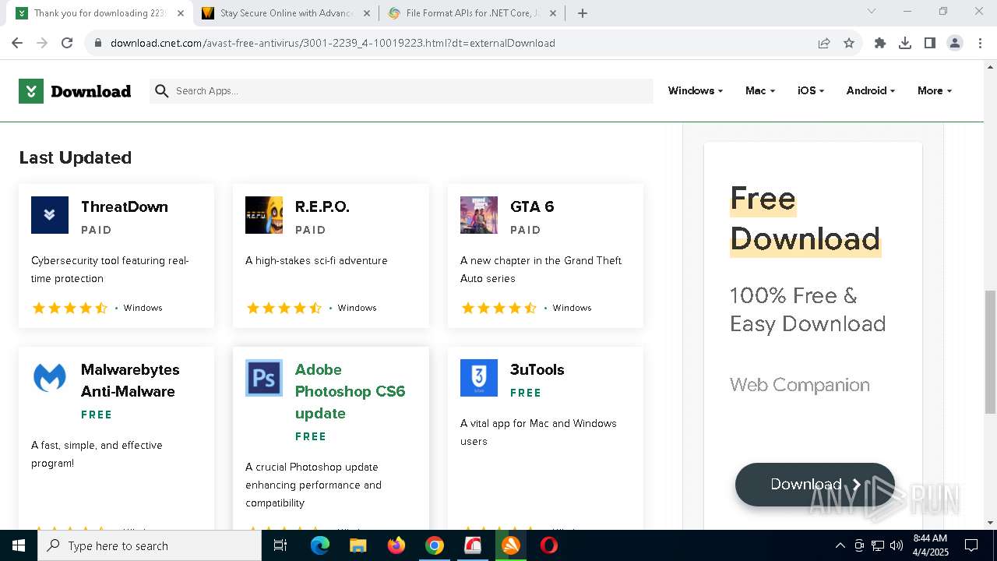This screenshot has width=997, height=561.
Task: Launch Firefox from the taskbar
Action: click(396, 545)
